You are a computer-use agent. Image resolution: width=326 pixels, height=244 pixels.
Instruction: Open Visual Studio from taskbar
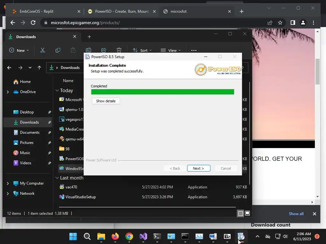[x=143, y=236]
